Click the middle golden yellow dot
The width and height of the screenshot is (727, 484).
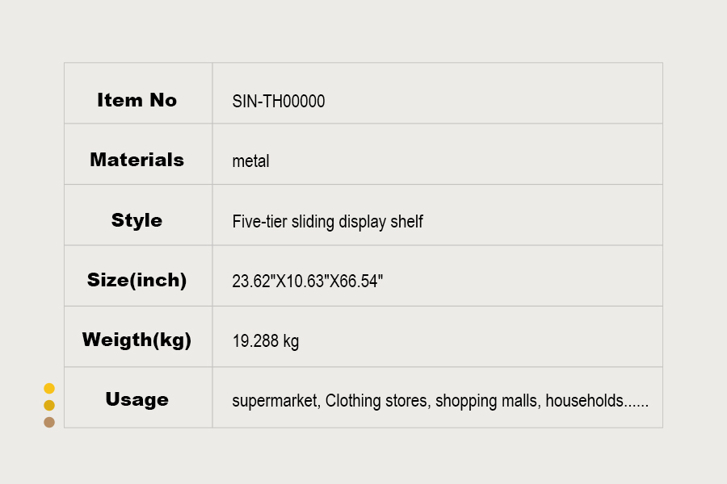(x=49, y=405)
